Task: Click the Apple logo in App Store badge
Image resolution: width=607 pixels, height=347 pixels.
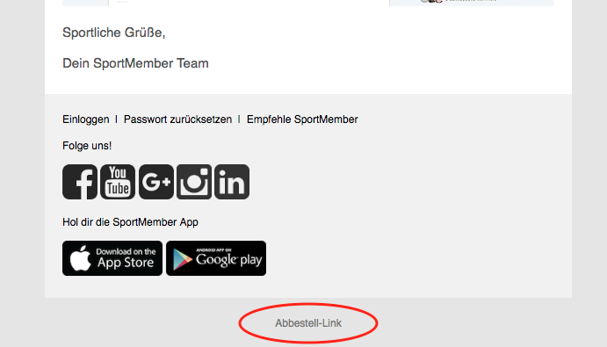Action: point(81,258)
